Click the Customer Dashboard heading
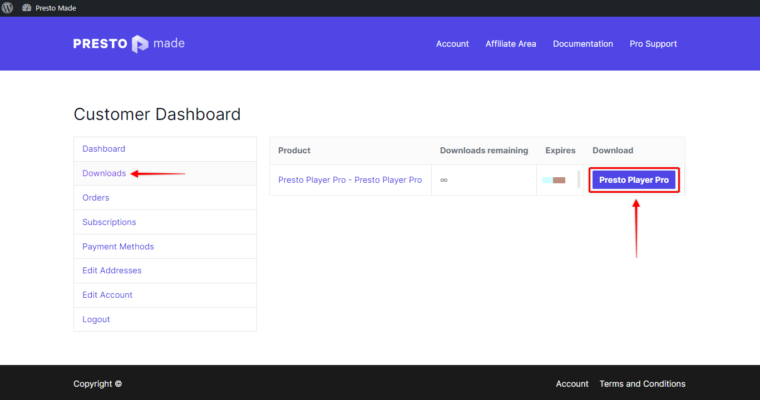This screenshot has height=400, width=760. 157,114
